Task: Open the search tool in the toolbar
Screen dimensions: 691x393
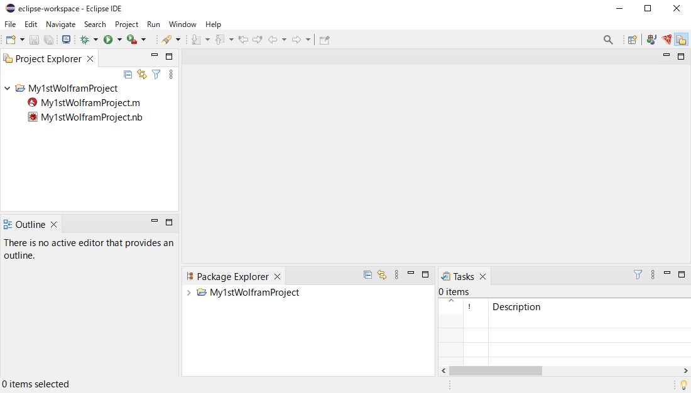Action: click(607, 40)
